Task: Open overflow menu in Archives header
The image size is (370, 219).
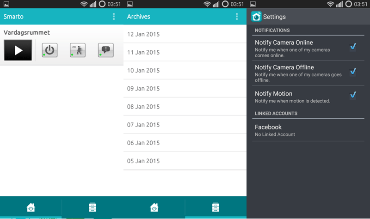Action: [x=237, y=17]
